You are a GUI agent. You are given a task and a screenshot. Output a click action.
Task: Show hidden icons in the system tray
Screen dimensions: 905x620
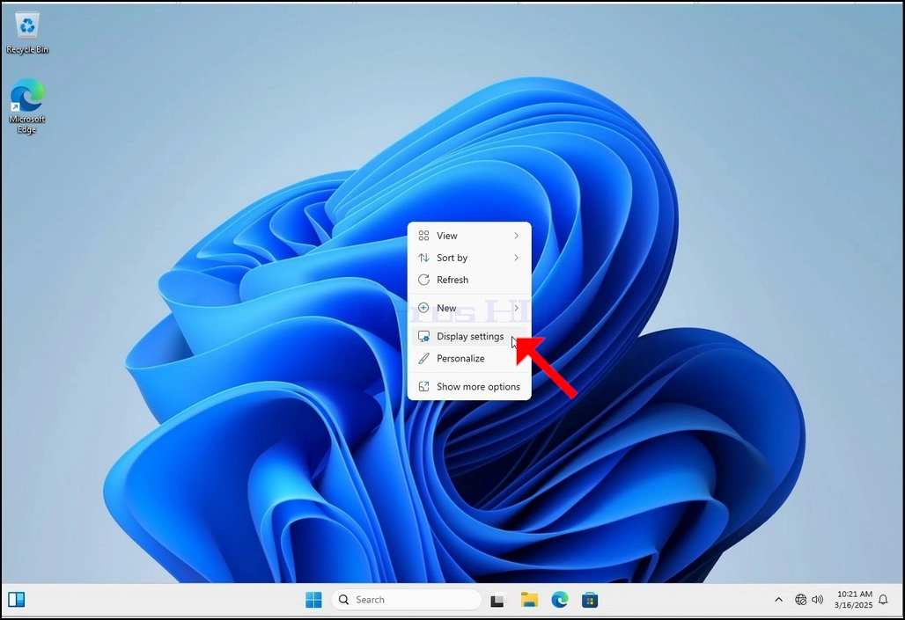click(778, 600)
